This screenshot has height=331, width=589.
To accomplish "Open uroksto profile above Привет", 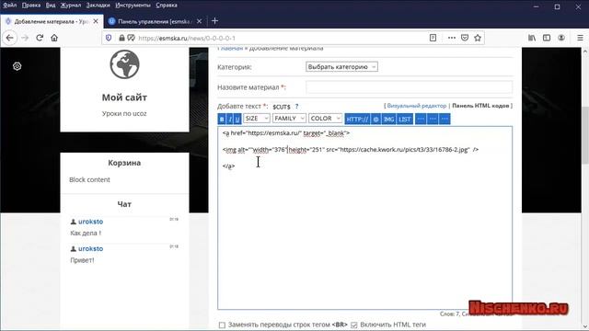I will click(90, 248).
